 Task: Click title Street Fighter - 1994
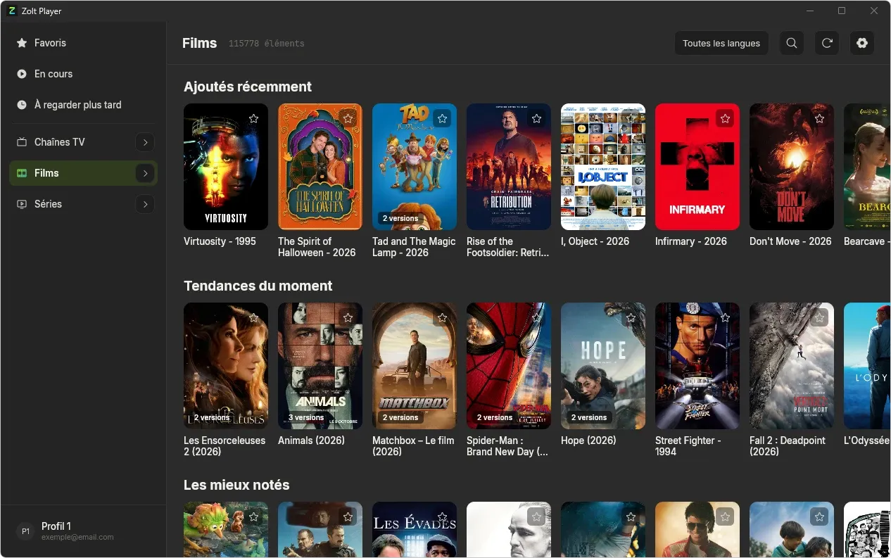tap(688, 446)
